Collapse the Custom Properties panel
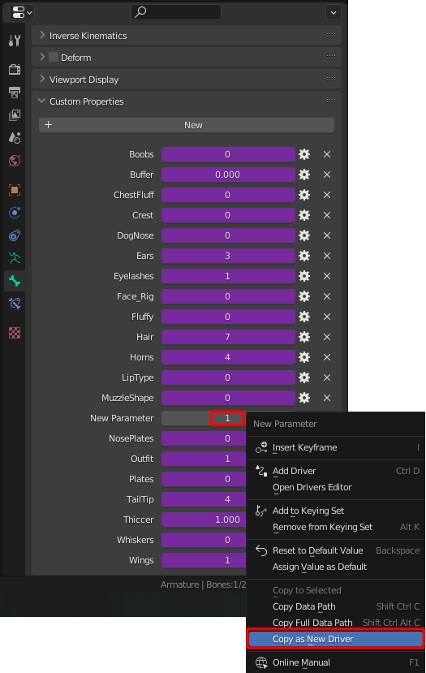The width and height of the screenshot is (426, 673). 42,101
